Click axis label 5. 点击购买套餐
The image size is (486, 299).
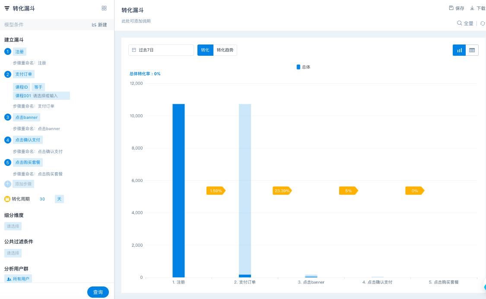coord(444,282)
